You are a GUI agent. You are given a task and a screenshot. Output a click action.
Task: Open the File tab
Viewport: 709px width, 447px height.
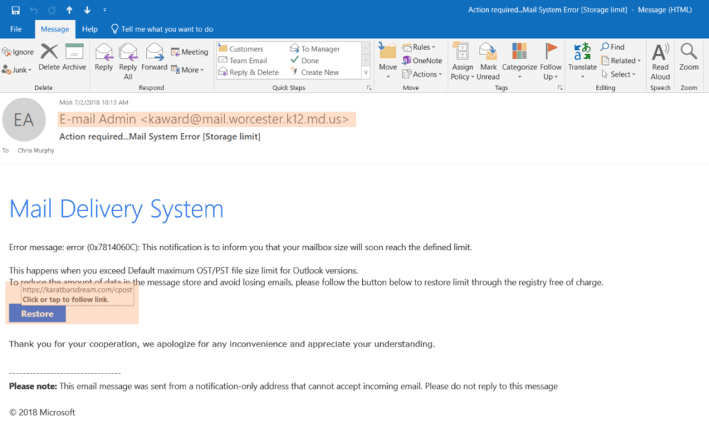(x=16, y=29)
